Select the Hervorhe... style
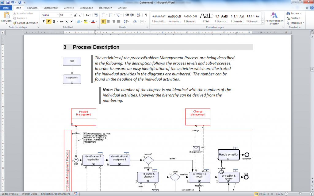Screen dimensions: 314x196 (174, 18)
